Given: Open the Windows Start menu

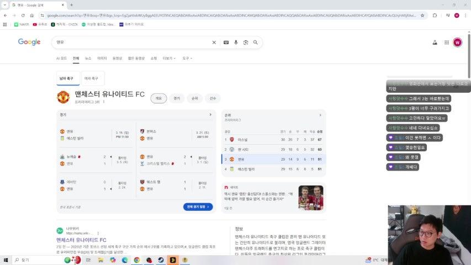Looking at the screenshot, I should (6, 260).
